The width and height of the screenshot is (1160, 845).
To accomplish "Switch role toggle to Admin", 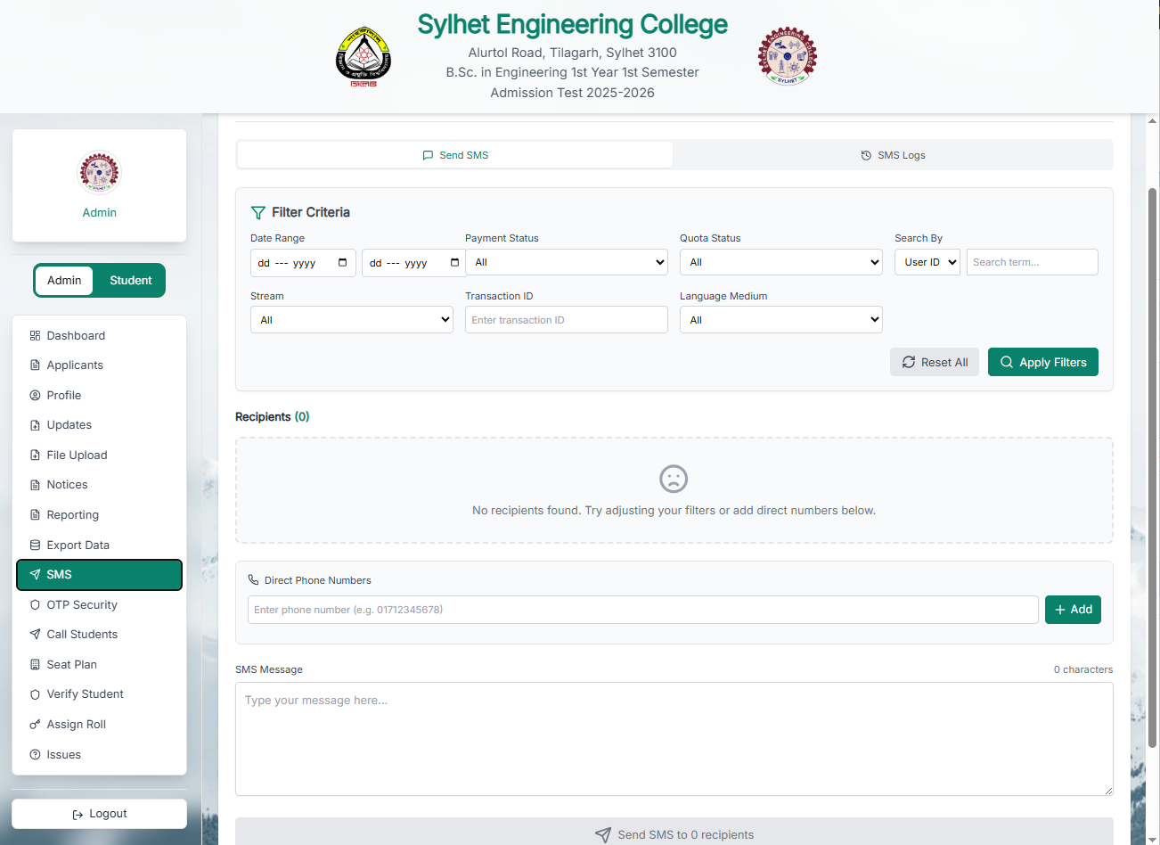I will click(64, 280).
